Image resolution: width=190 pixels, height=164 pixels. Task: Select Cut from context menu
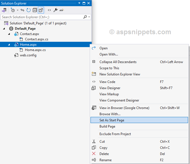click(139, 142)
